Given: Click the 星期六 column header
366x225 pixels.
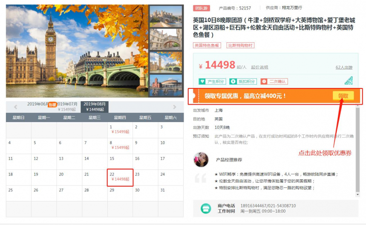Looking at the screenshot, I should coord(170,117).
